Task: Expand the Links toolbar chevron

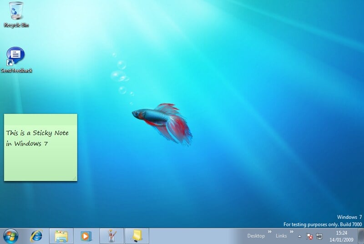Action: point(291,232)
